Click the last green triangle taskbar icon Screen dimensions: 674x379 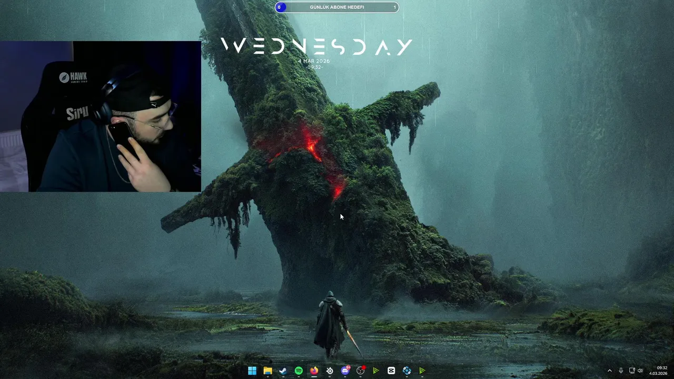tap(422, 371)
